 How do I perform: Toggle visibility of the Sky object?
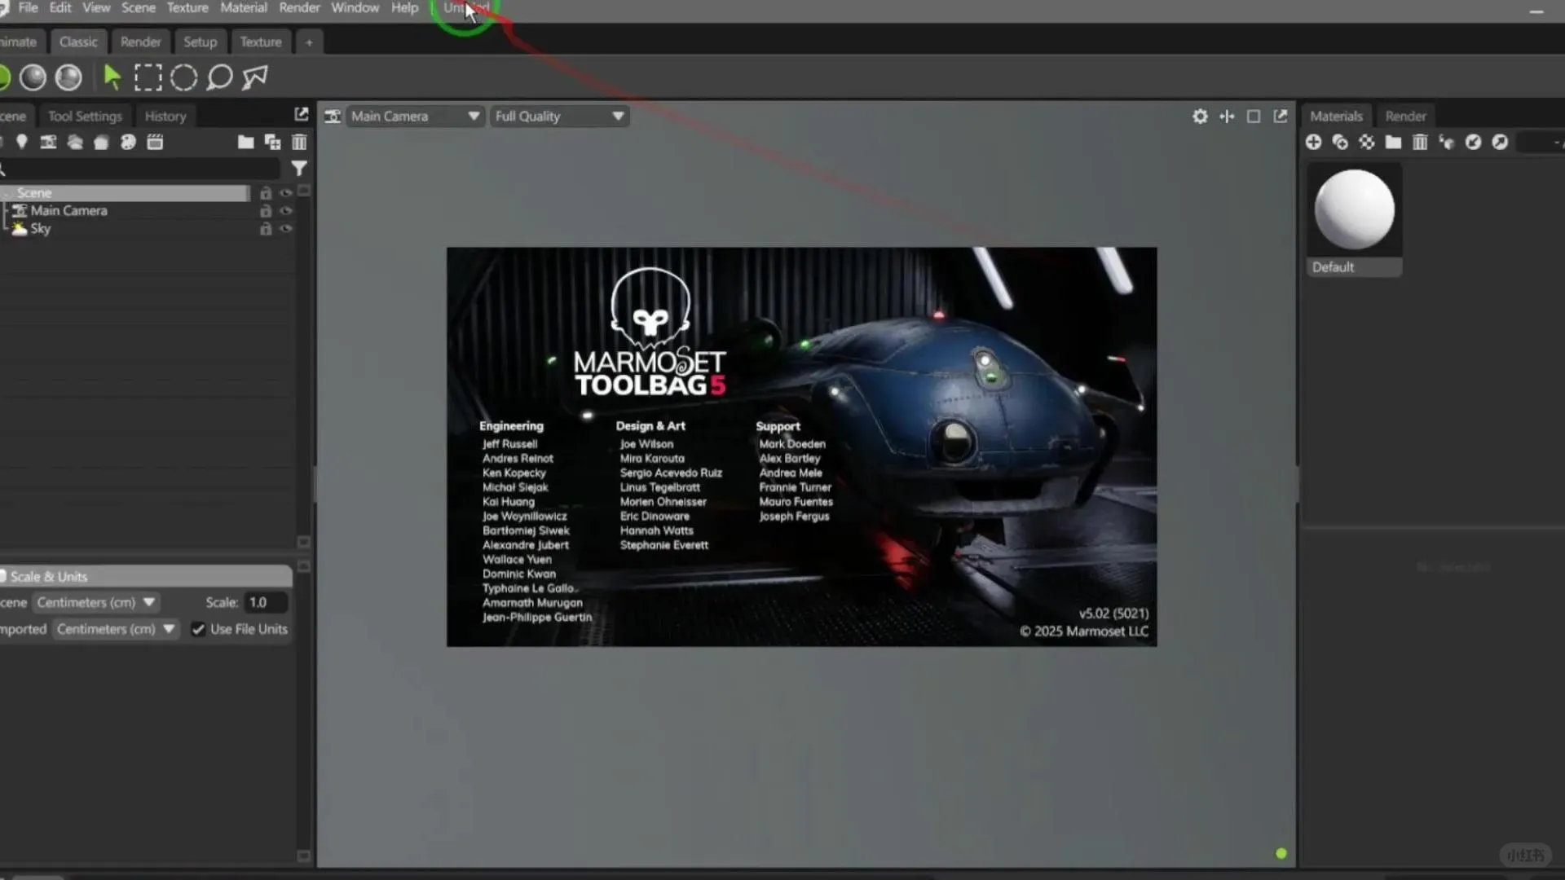pos(286,229)
